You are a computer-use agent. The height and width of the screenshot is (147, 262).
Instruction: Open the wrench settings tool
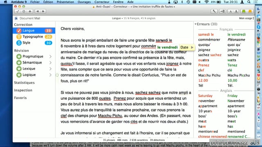click(214, 11)
